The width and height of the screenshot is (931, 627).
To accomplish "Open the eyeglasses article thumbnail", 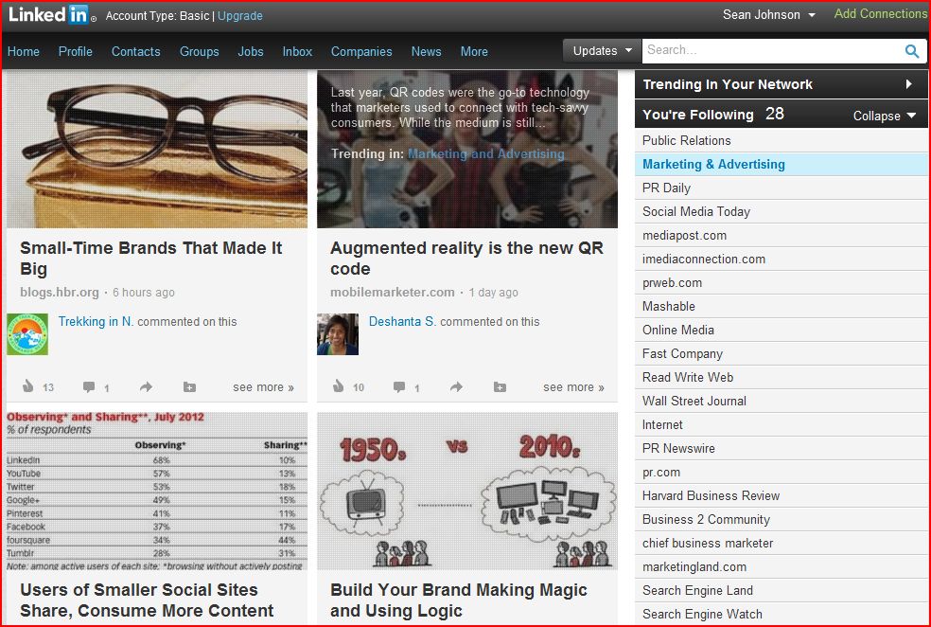I will tap(157, 149).
